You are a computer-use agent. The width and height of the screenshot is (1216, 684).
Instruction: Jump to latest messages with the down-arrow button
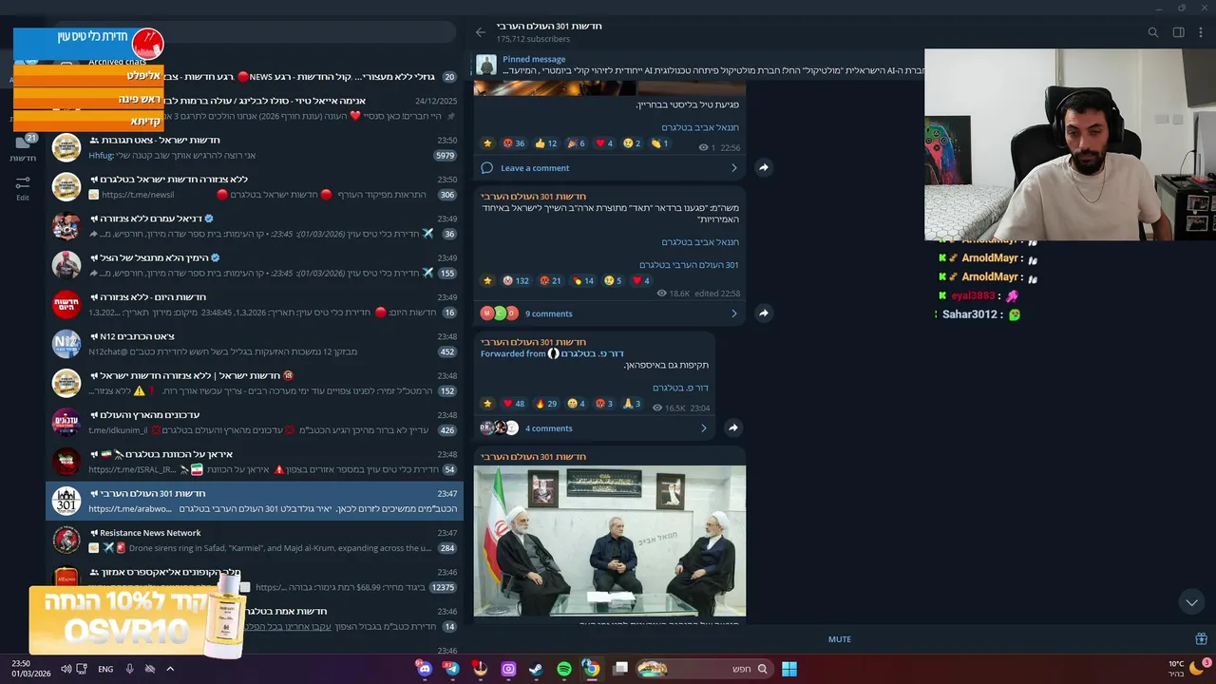click(x=1191, y=602)
